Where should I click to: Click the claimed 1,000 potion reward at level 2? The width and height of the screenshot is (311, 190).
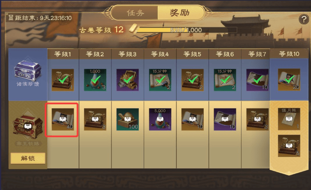(x=95, y=80)
